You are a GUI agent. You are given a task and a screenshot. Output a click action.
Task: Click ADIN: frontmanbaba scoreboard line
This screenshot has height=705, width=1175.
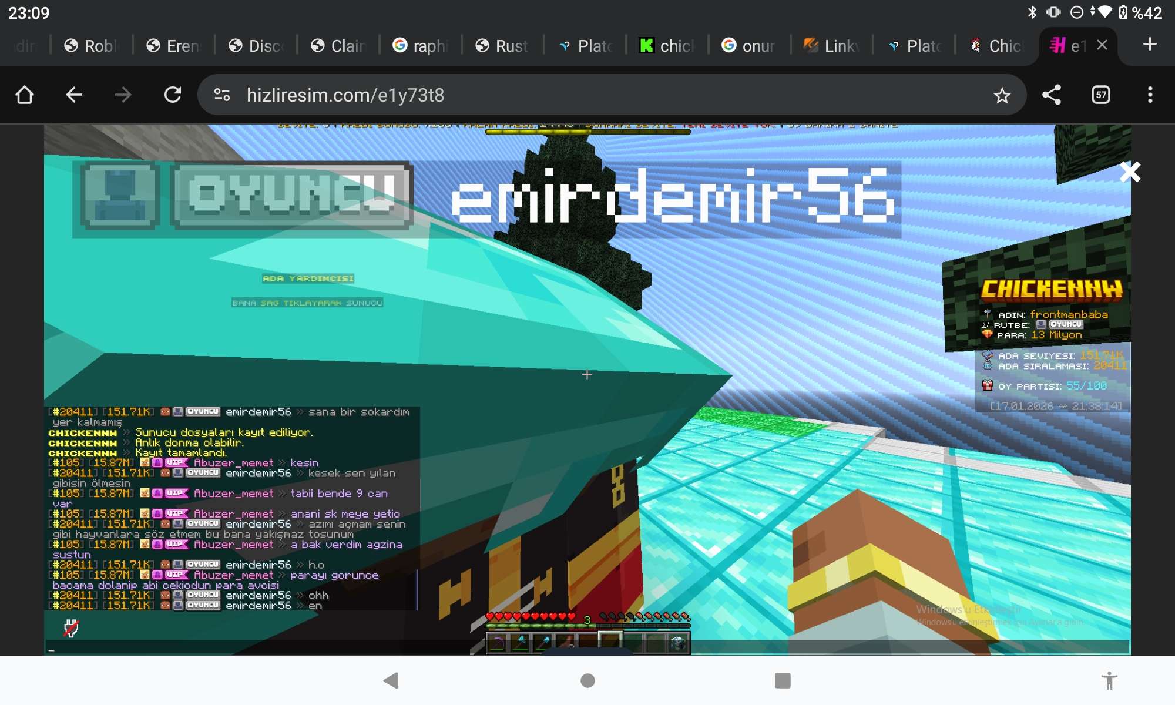[1046, 314]
